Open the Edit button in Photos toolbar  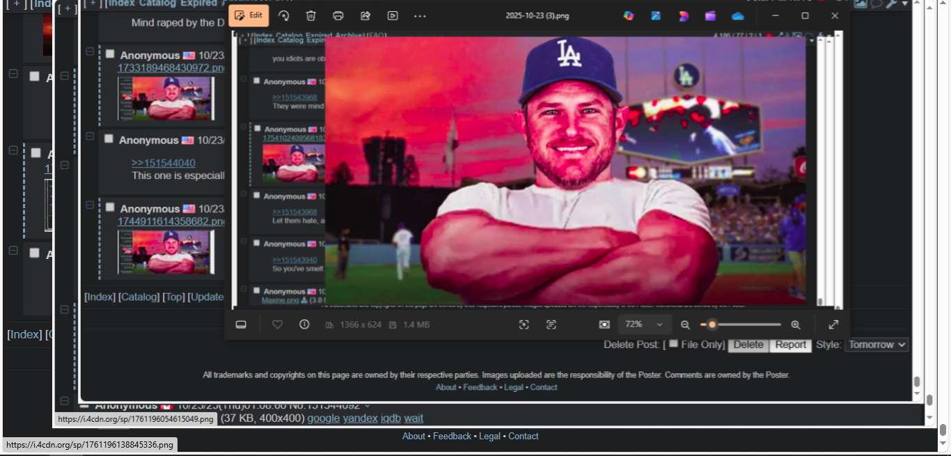point(249,15)
